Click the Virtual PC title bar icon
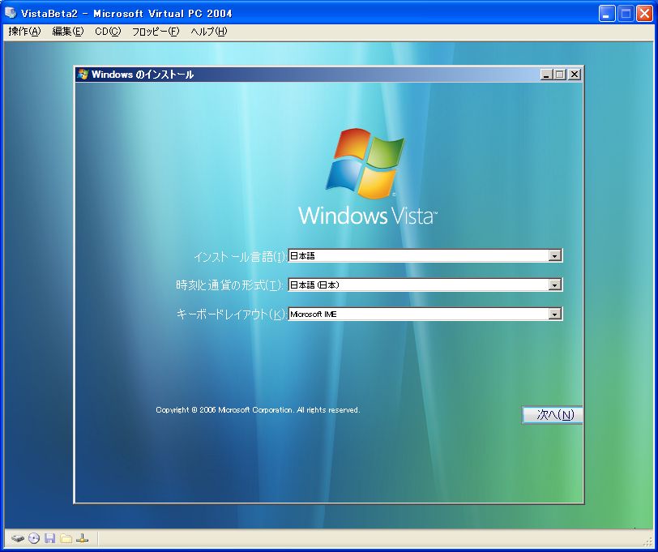 click(x=11, y=13)
